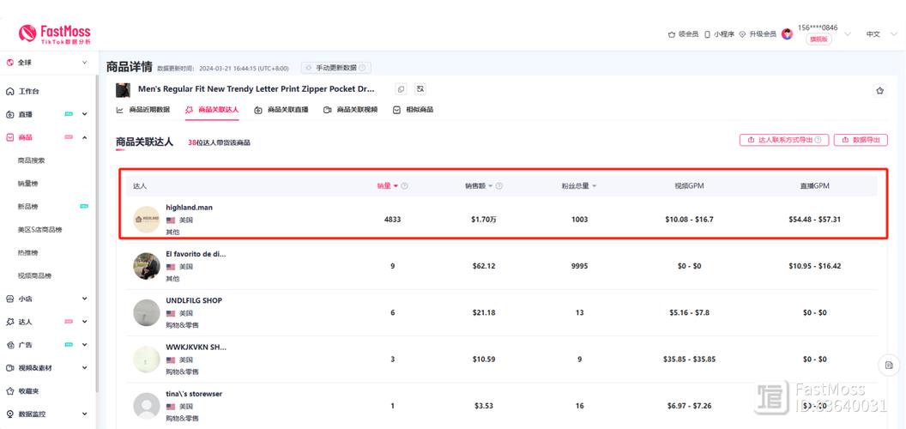The height and width of the screenshot is (429, 906).
Task: Switch to 商品关联视频 tab
Action: click(351, 109)
